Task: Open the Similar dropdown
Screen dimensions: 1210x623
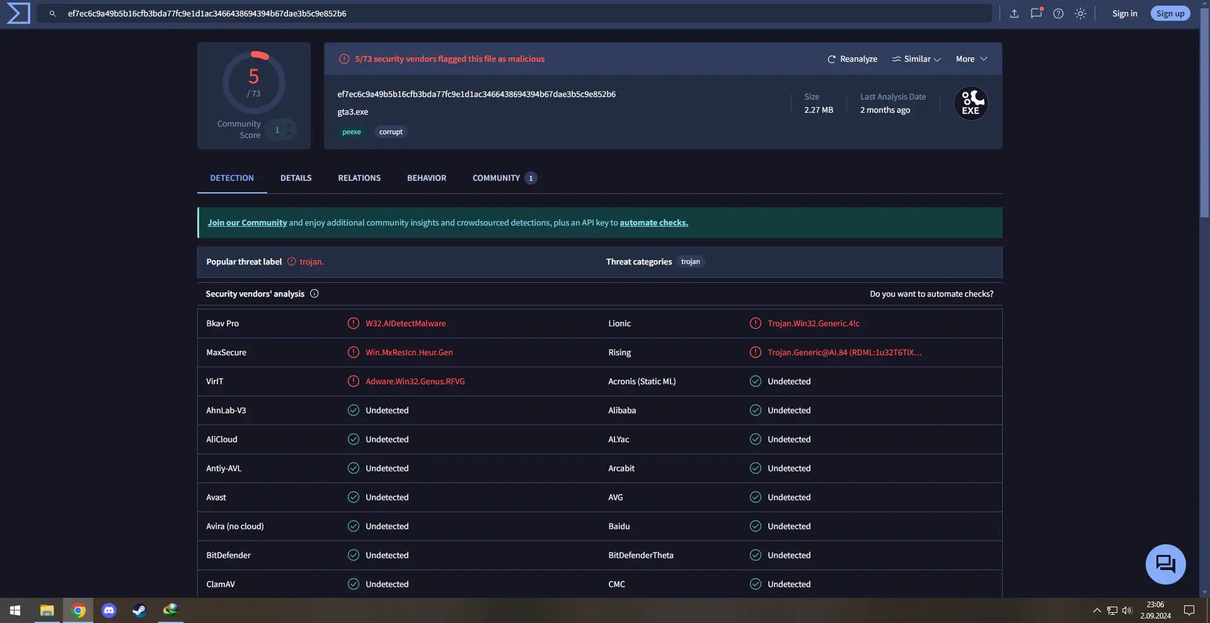Action: (x=916, y=59)
